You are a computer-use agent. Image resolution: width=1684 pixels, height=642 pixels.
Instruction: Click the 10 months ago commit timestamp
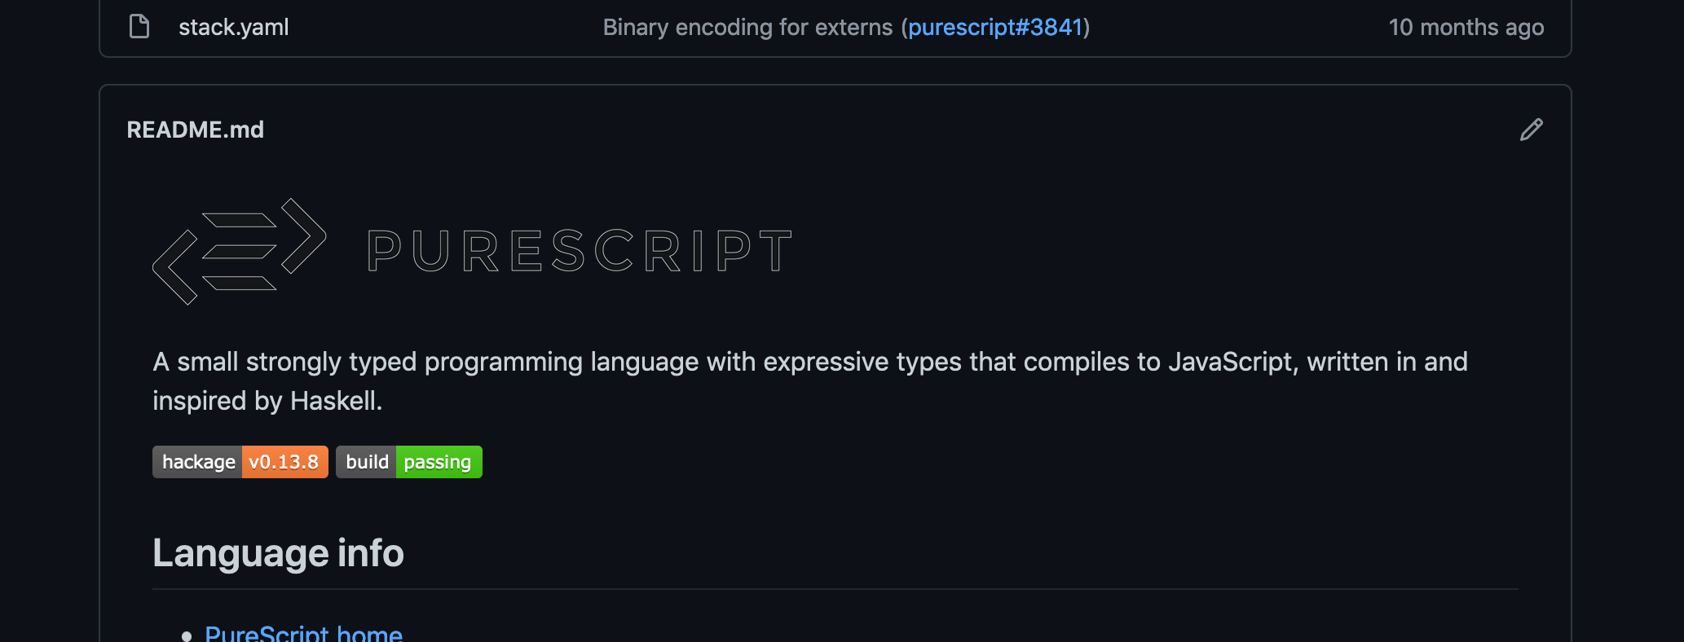point(1466,27)
